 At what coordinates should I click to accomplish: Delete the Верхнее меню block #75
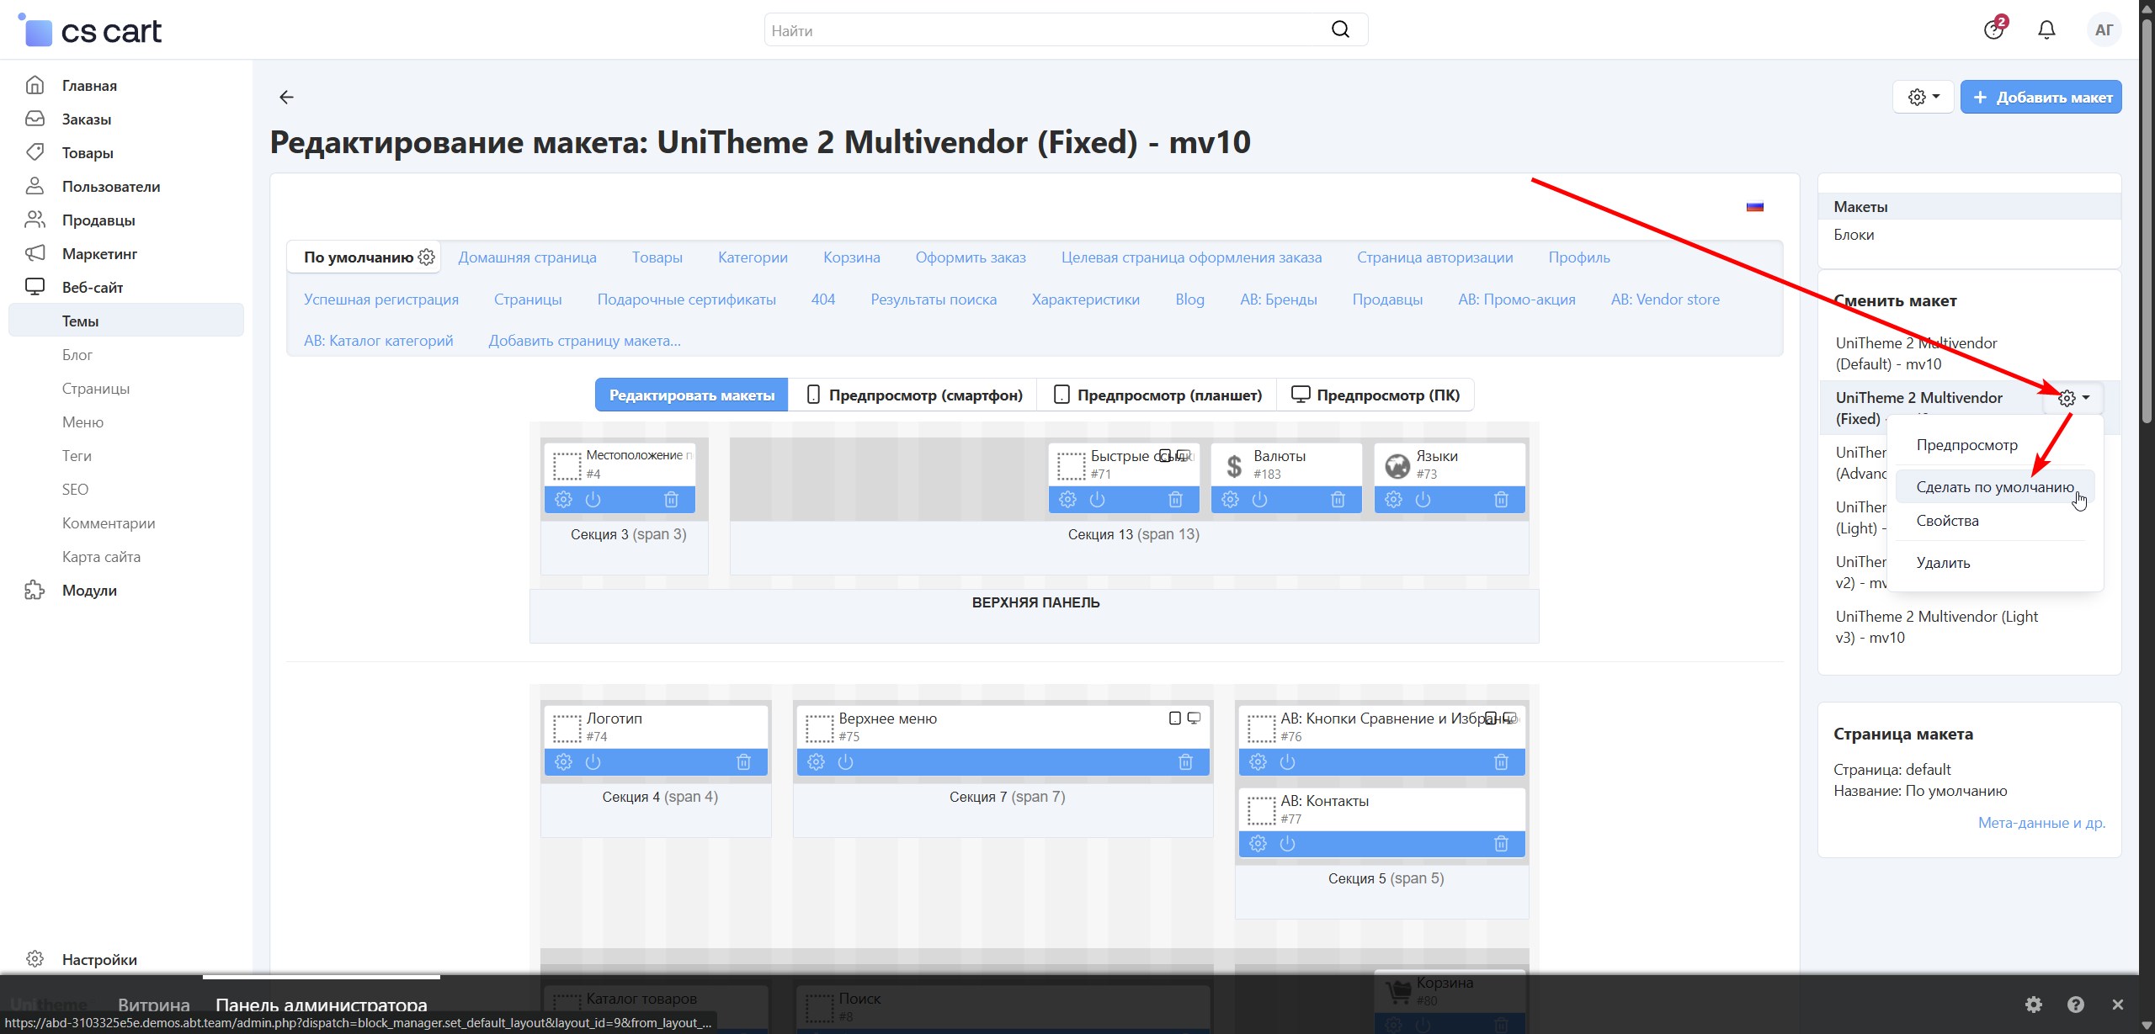click(x=1185, y=762)
